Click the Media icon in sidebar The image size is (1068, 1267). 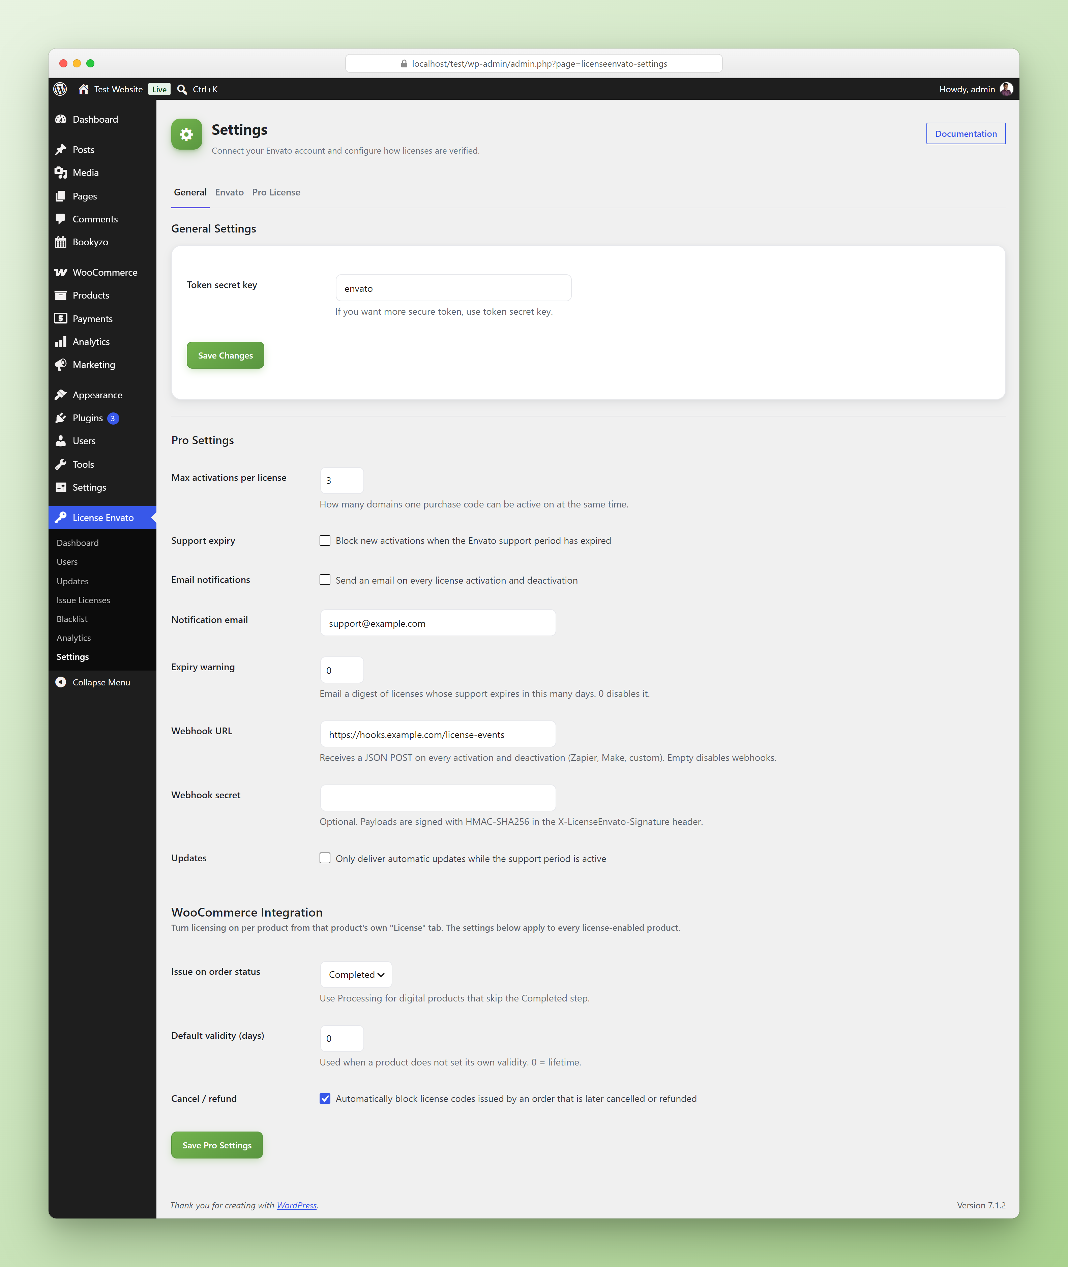(x=61, y=173)
